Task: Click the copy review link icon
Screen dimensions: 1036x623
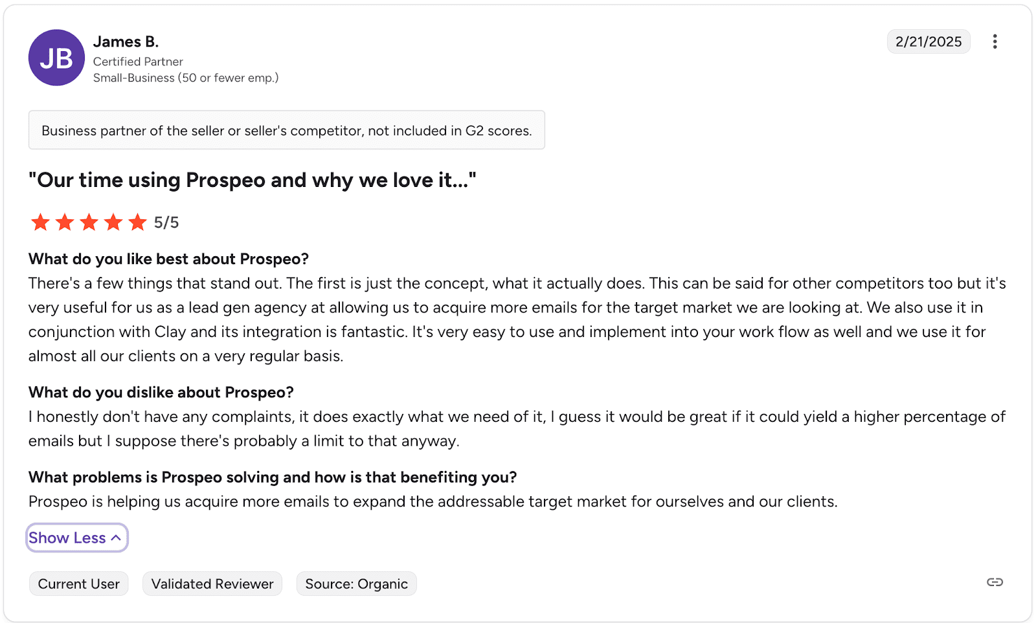Action: [995, 582]
